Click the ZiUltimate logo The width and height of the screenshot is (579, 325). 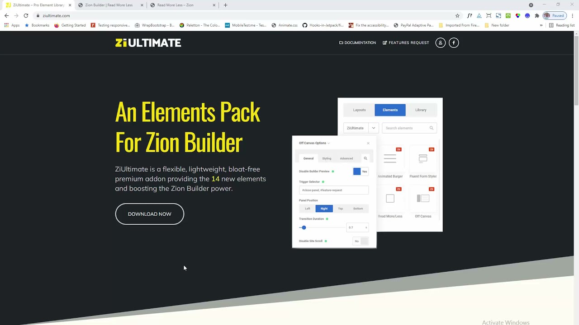pos(148,43)
